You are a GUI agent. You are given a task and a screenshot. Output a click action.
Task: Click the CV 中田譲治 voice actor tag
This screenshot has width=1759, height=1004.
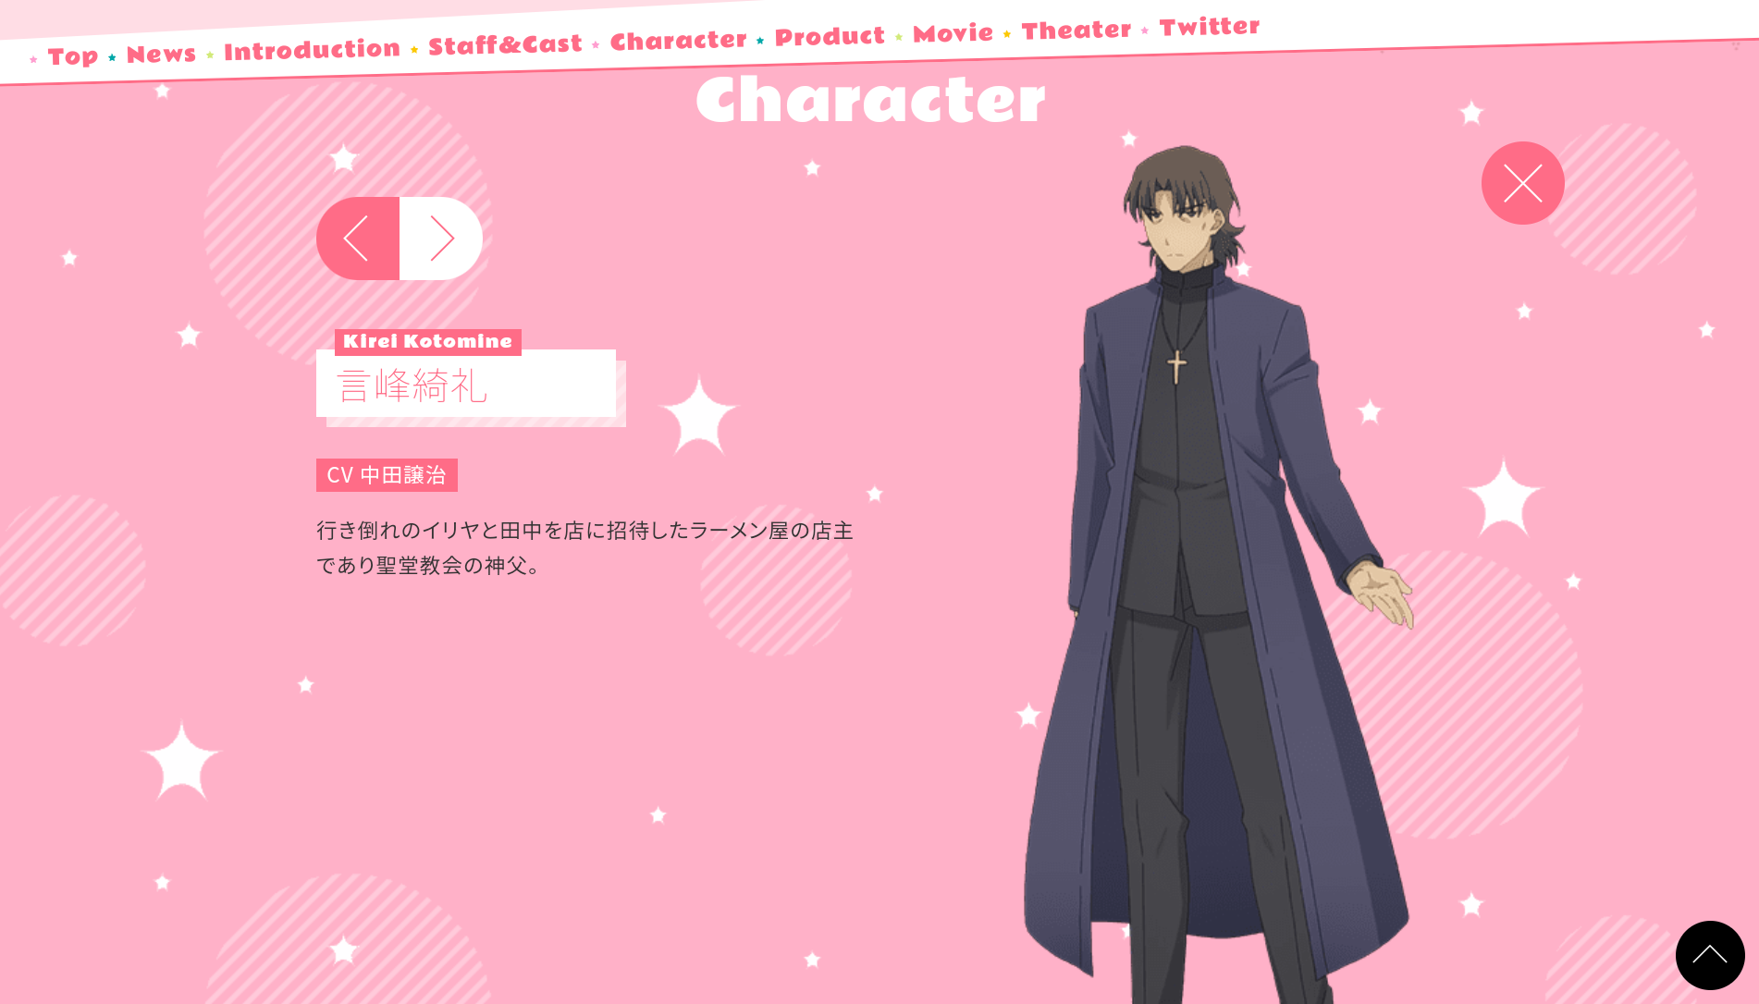[x=387, y=475]
